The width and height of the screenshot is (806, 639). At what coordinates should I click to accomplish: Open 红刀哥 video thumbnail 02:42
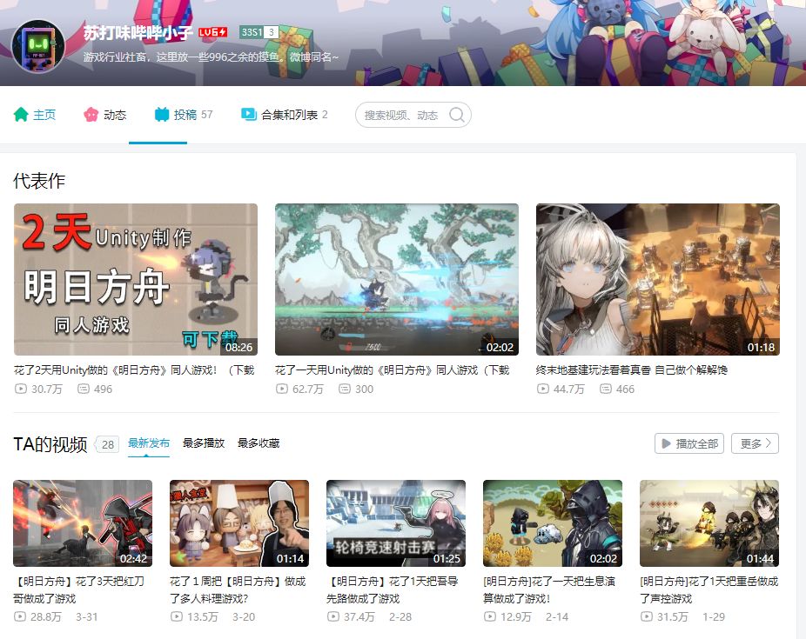pyautogui.click(x=83, y=523)
